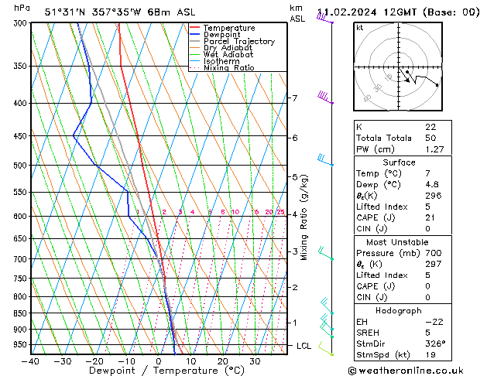Click the yellow-green surface wind barb
This screenshot has height=376, width=487.
click(x=326, y=348)
